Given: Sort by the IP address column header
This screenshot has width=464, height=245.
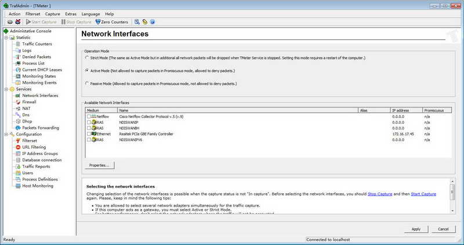Looking at the screenshot, I should [407, 110].
